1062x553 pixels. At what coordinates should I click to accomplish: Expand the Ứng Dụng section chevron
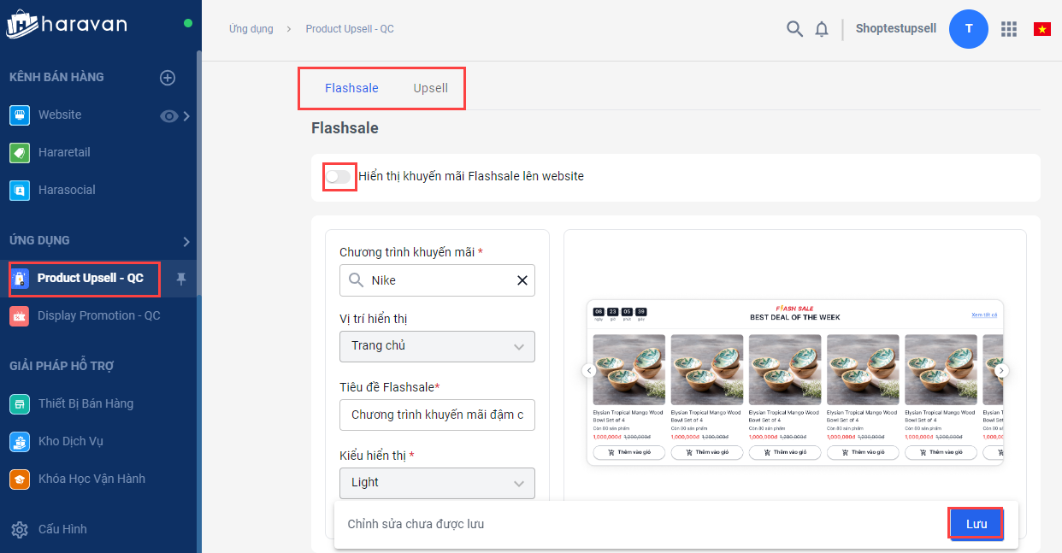coord(186,241)
